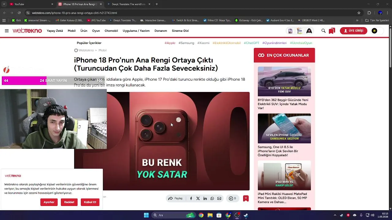Image resolution: width=392 pixels, height=220 pixels.
Task: Share the article on LinkedIn
Action: (205, 199)
